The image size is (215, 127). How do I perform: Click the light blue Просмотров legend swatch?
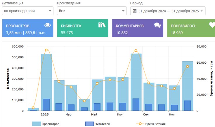pyautogui.click(x=36, y=124)
